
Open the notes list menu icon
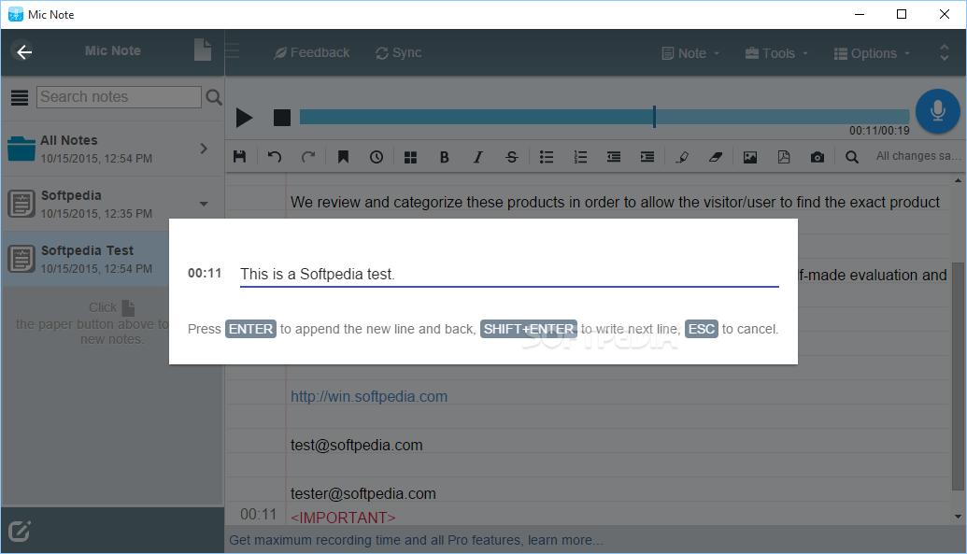20,97
